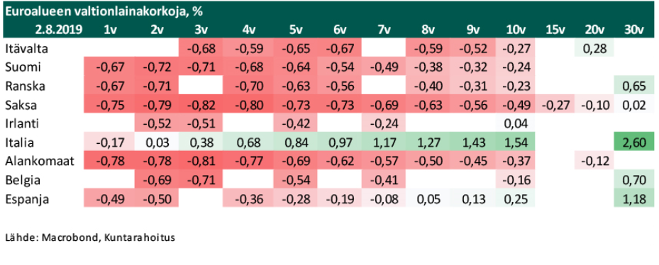Select the date header 2.8.2019
This screenshot has width=659, height=265.
point(60,29)
